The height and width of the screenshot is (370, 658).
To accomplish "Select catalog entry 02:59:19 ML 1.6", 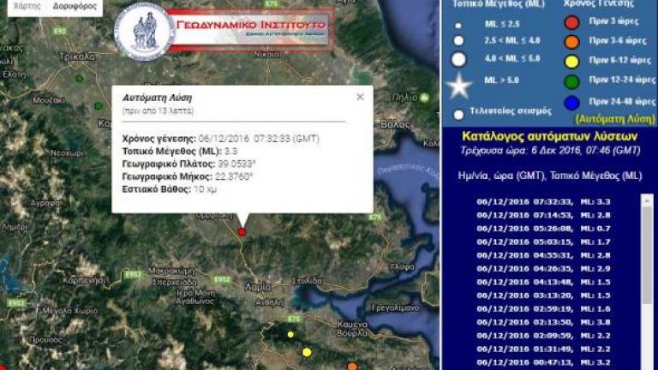I will [543, 309].
